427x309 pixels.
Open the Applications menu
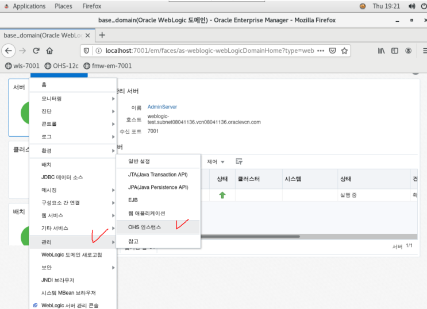29,6
